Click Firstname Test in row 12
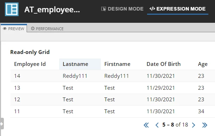The image size is (215, 136). [109, 100]
